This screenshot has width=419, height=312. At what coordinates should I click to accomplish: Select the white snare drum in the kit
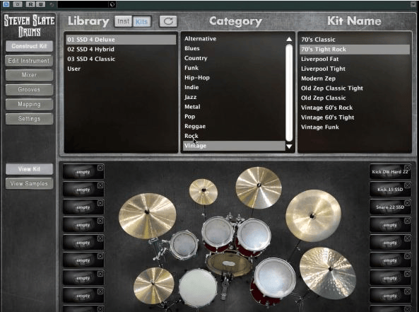pos(198,288)
